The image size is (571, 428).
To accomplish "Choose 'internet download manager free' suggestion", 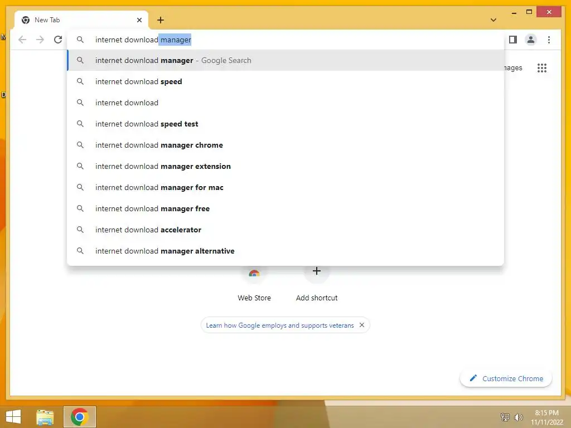I will pyautogui.click(x=286, y=208).
